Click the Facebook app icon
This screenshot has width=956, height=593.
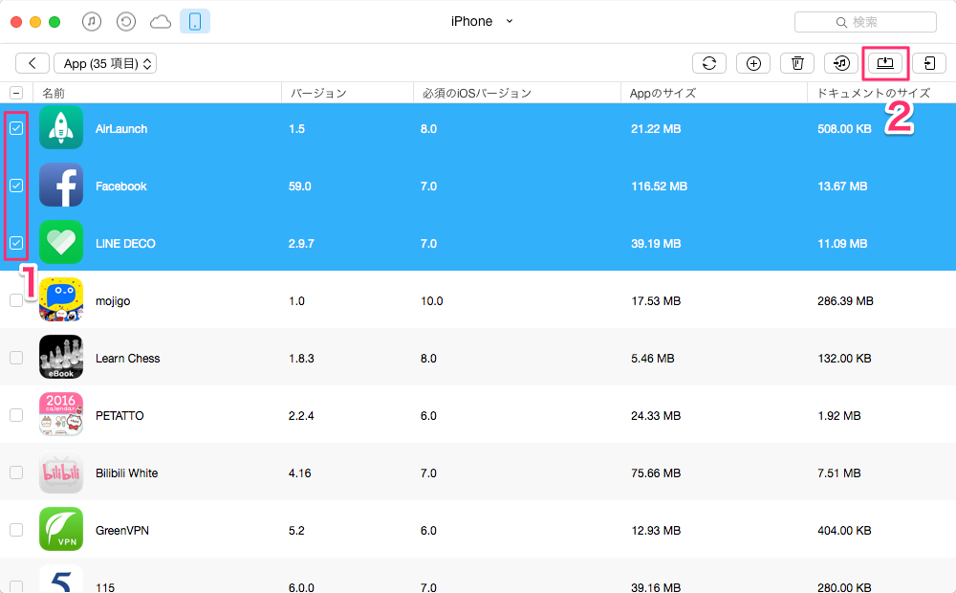pyautogui.click(x=61, y=185)
